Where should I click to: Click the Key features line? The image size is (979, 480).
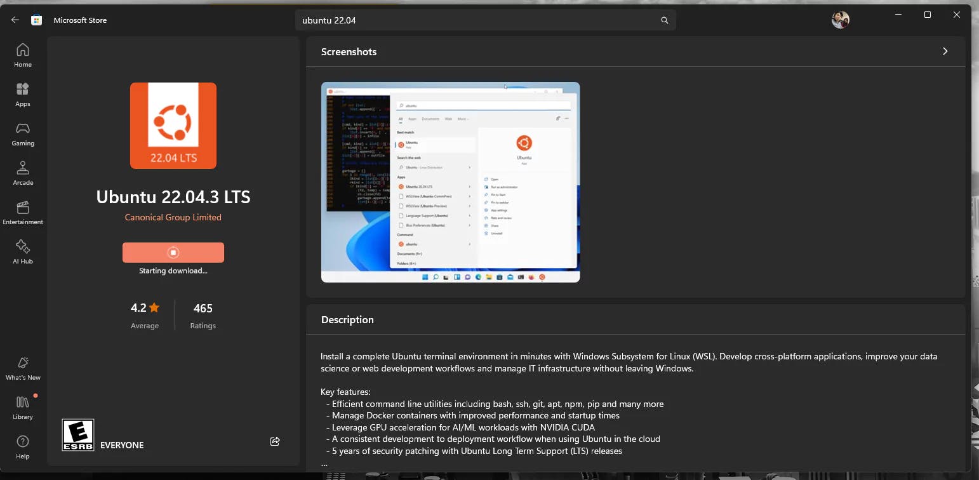[x=345, y=392]
